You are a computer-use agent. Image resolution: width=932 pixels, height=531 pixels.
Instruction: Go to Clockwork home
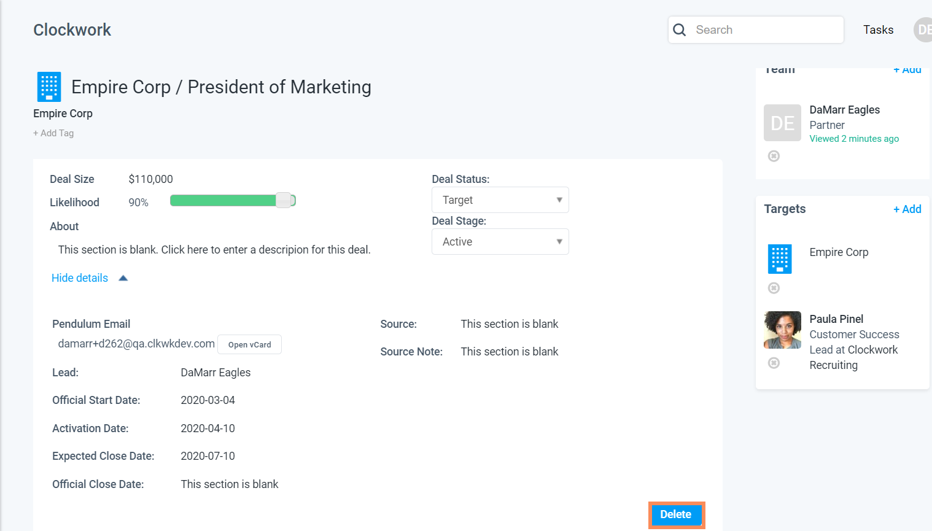tap(72, 30)
